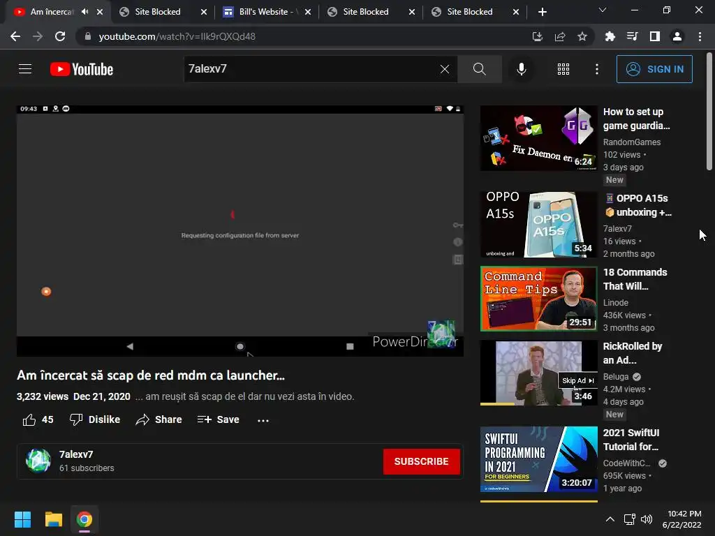Open the 7alexv7 channel name link

point(76,454)
